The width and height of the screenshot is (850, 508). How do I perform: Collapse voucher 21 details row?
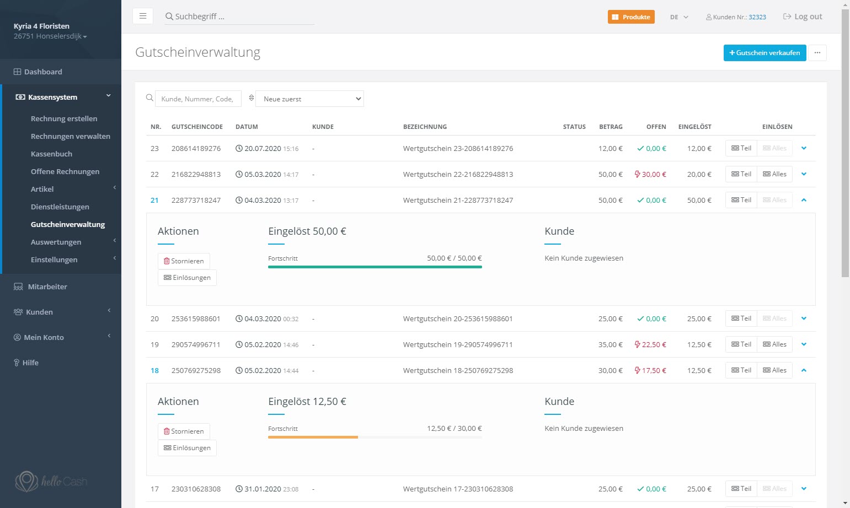804,200
